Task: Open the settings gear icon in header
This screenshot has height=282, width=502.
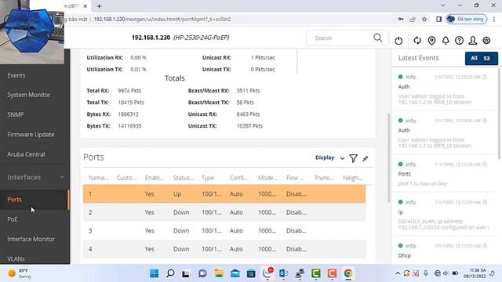Action: point(486,41)
